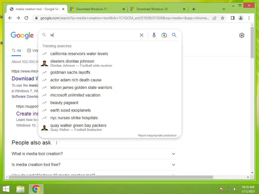The width and height of the screenshot is (259, 194).
Task: Click the address bar URL
Action: pyautogui.click(x=125, y=18)
